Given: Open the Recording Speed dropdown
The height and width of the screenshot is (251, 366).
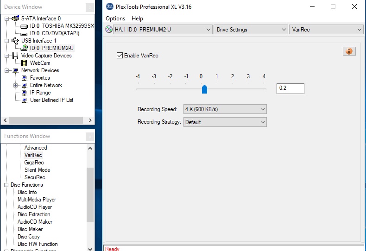Looking at the screenshot, I should click(x=225, y=109).
